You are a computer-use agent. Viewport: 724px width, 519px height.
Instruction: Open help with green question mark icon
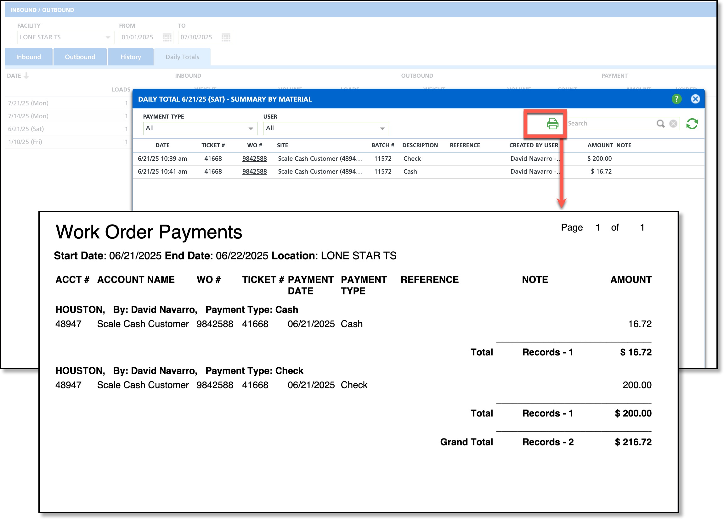click(676, 99)
